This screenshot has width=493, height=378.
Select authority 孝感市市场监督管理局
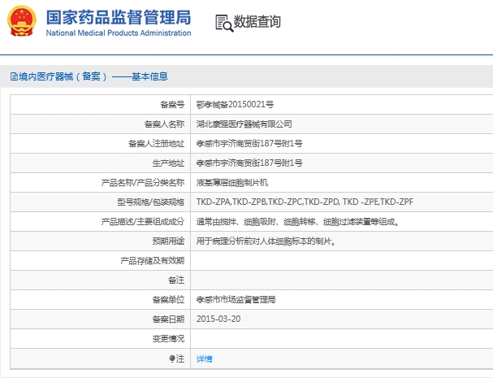pos(236,300)
